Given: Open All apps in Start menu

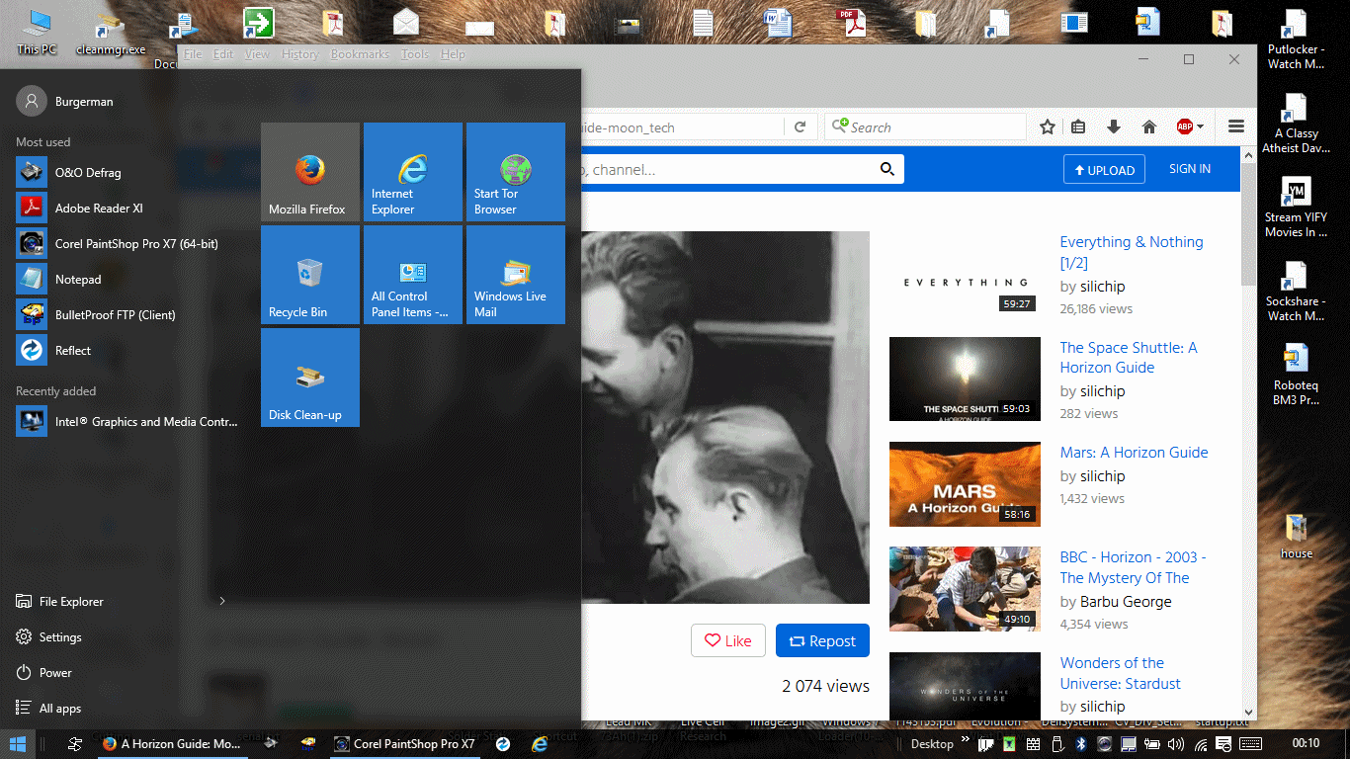Looking at the screenshot, I should click(x=59, y=709).
